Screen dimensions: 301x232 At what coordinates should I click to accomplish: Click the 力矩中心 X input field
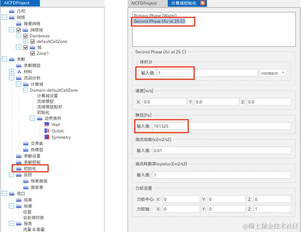pyautogui.click(x=181, y=199)
